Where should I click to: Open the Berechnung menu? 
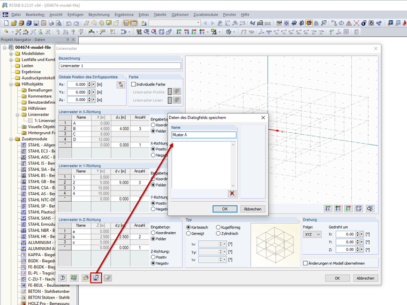(x=99, y=15)
